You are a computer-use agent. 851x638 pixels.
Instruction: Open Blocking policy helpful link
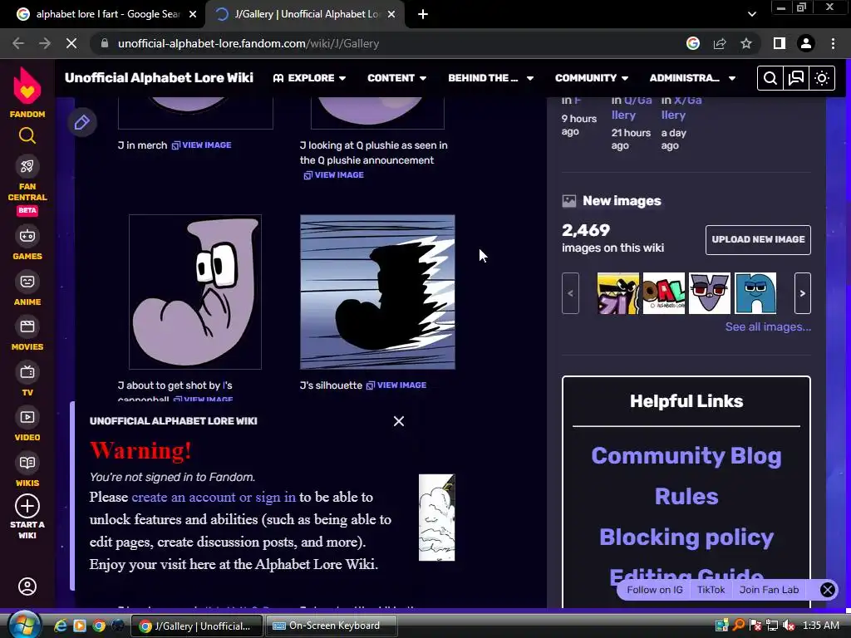[x=686, y=537]
